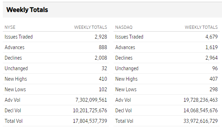Screen dimensions: 222x127
Task: Click the NASDAQ New Lows label
Action: [126, 89]
